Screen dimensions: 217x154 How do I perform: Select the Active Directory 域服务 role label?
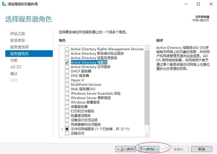(x=89, y=62)
